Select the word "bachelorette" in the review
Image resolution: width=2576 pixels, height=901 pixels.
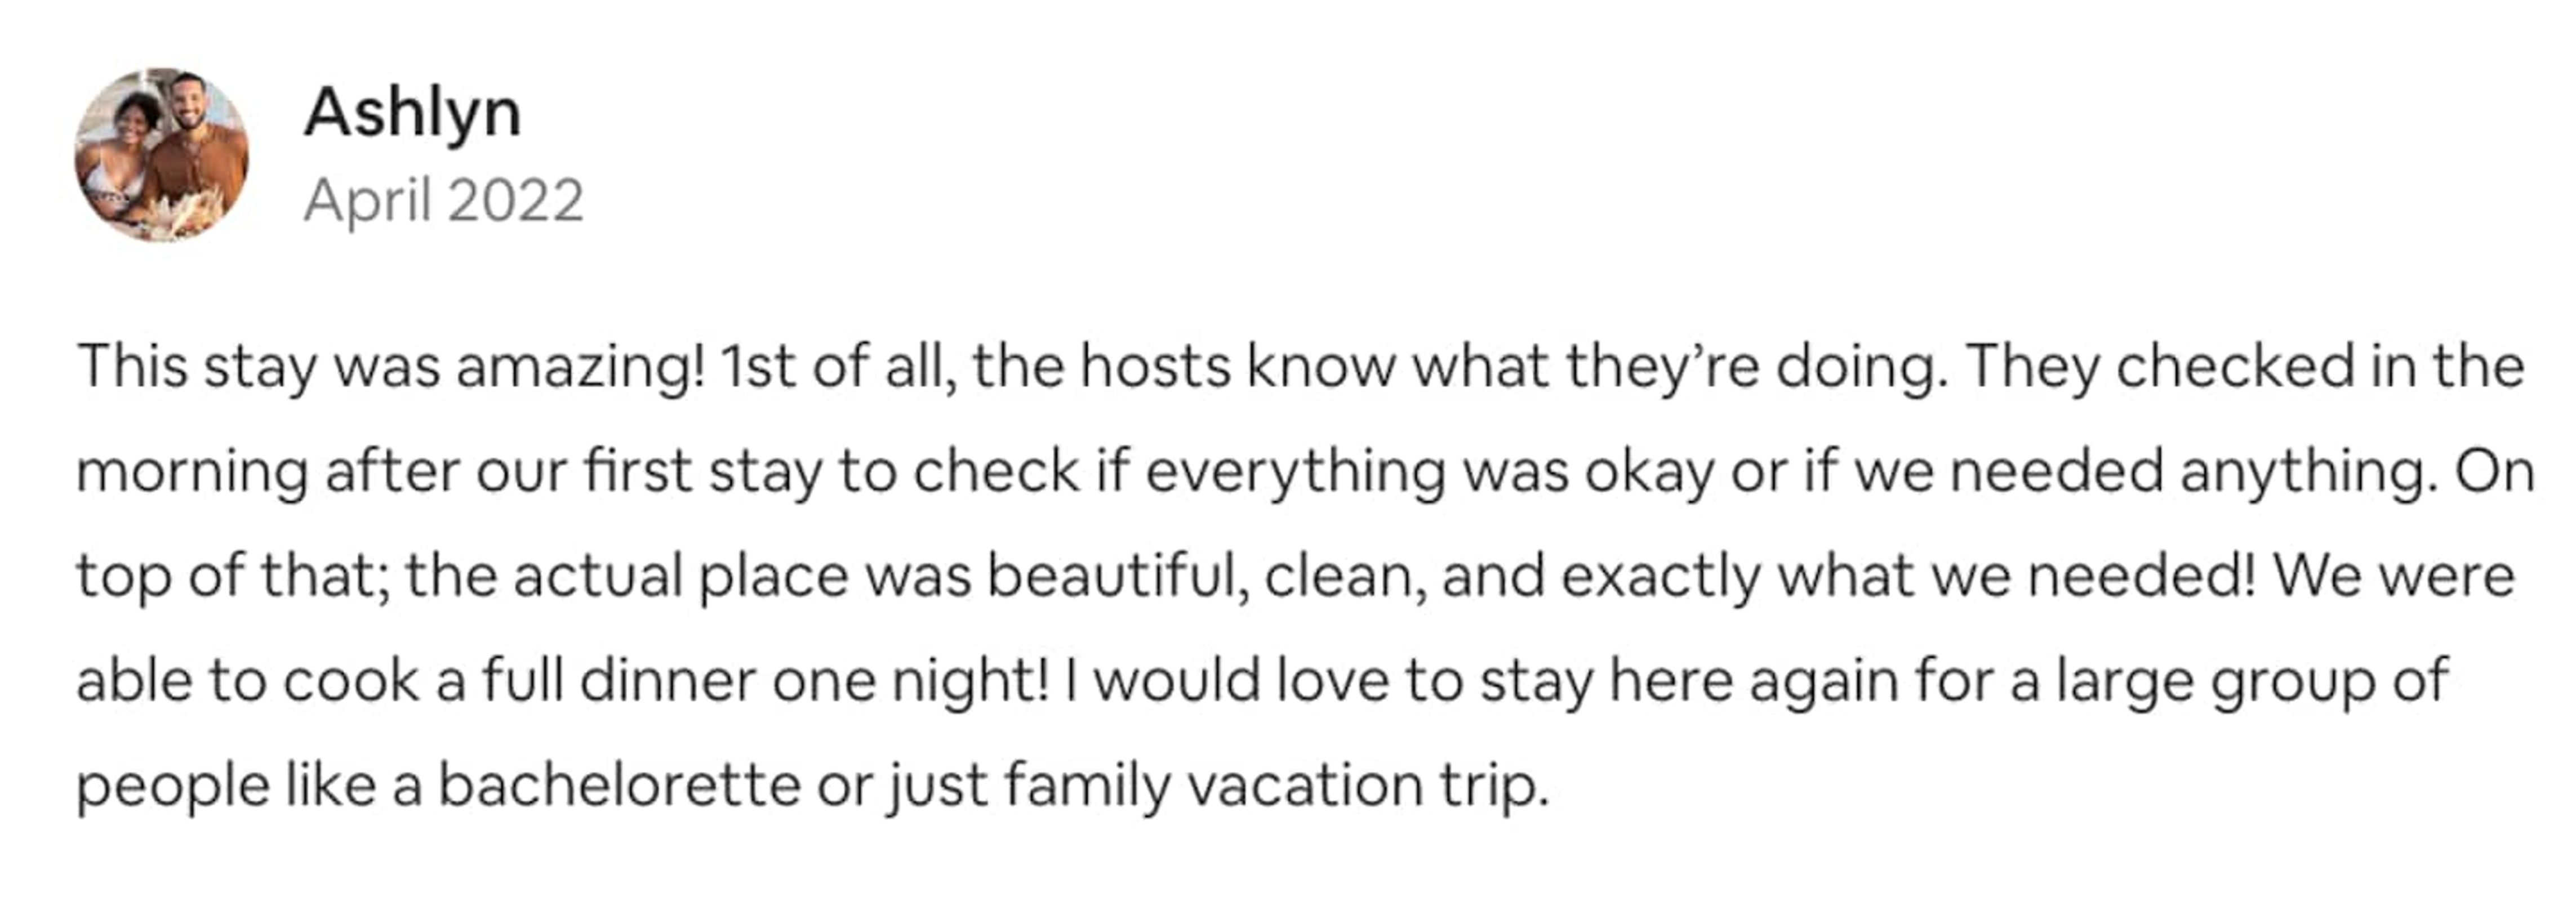(619, 786)
